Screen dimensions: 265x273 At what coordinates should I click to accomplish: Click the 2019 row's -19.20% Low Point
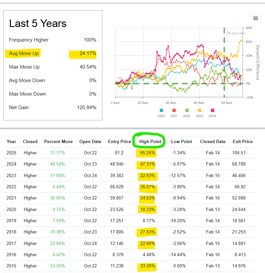point(179,221)
